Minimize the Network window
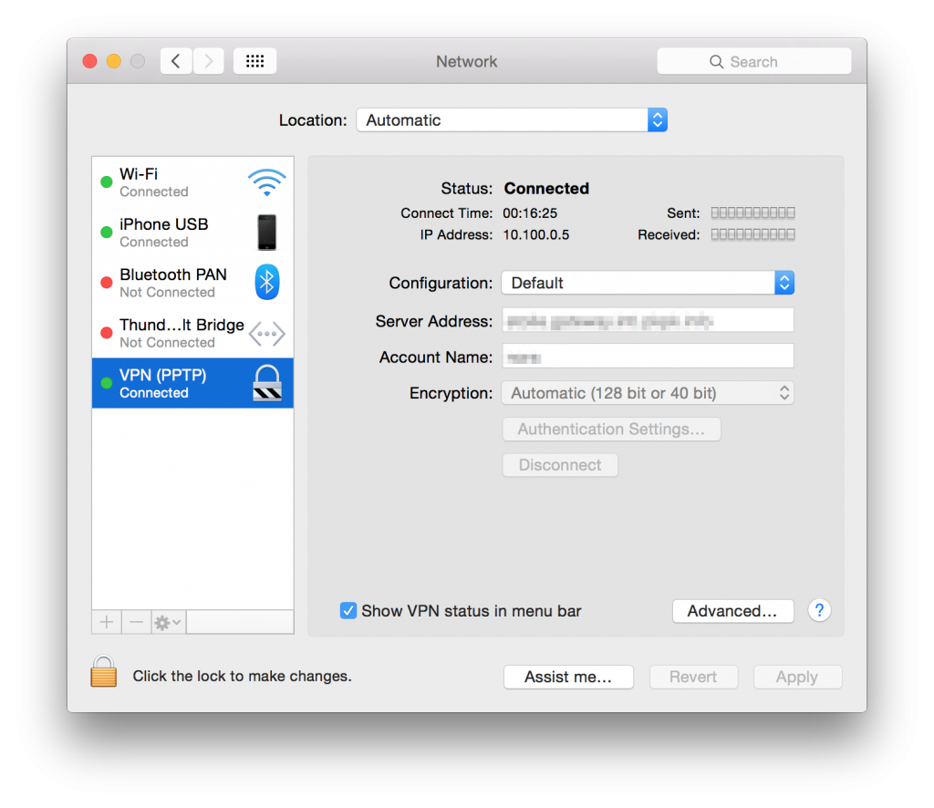Image resolution: width=934 pixels, height=808 pixels. 114,61
